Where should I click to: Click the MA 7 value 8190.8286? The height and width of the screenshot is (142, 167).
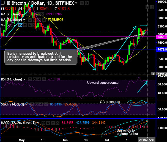54,14
